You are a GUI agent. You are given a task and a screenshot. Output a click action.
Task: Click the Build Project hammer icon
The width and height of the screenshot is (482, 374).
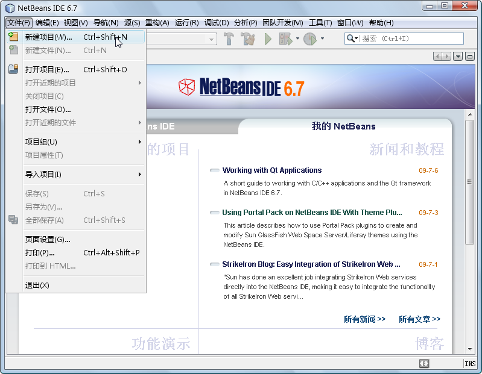[229, 39]
